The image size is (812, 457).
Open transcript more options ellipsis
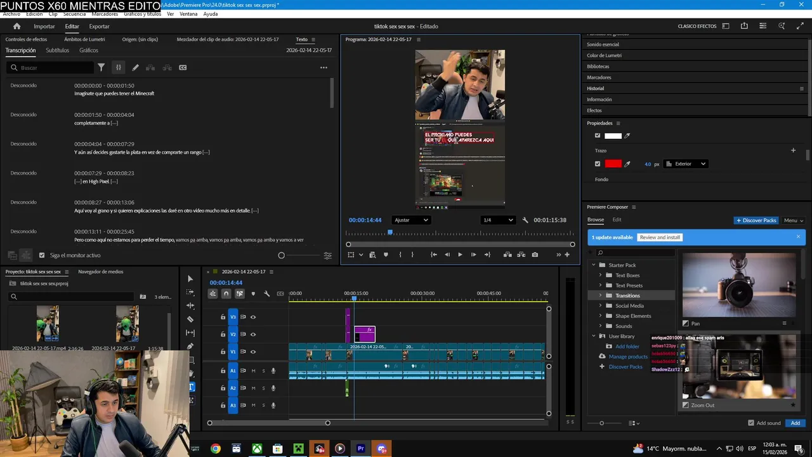[x=324, y=67]
